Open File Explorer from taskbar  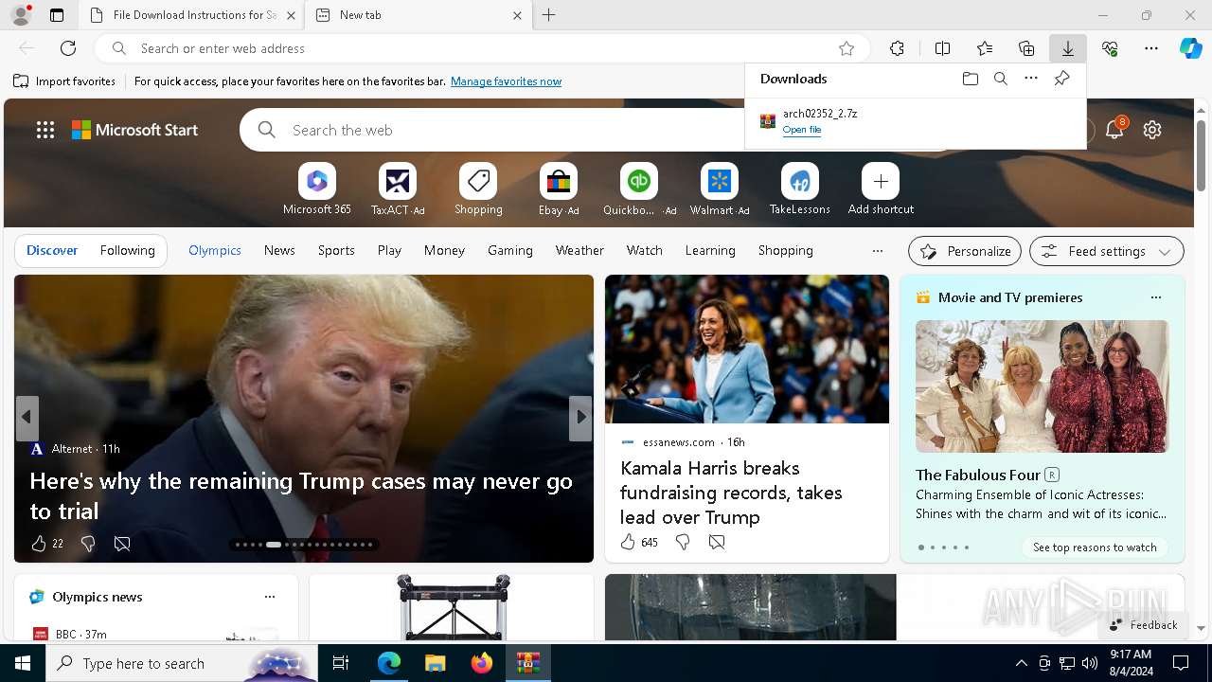tap(435, 663)
